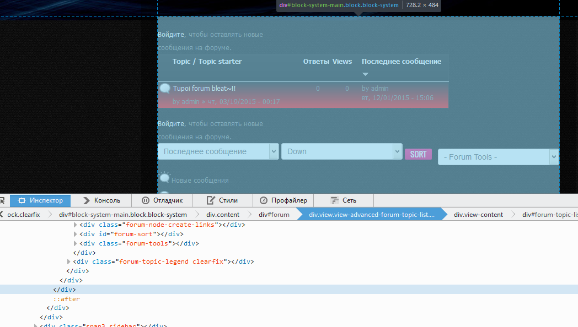Image resolution: width=578 pixels, height=327 pixels.
Task: Click the forum-topic-legend clearfix class value
Action: click(x=172, y=261)
